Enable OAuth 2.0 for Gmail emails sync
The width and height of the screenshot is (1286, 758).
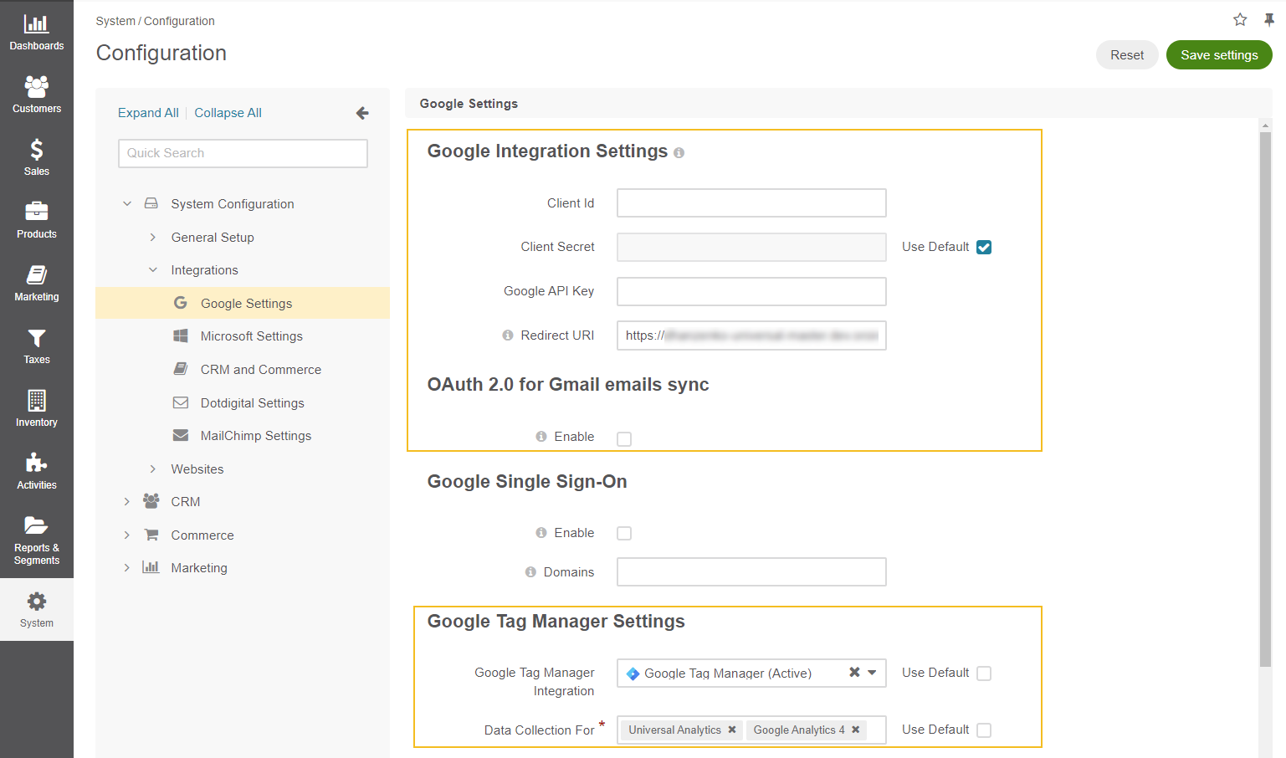point(624,438)
